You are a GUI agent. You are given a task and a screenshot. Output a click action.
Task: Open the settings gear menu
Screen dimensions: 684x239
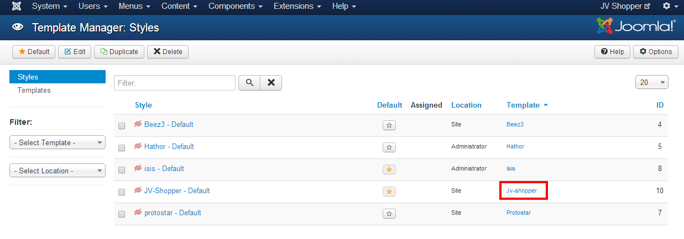[670, 7]
